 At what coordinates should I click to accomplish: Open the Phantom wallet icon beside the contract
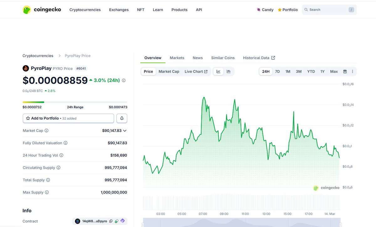(123, 221)
